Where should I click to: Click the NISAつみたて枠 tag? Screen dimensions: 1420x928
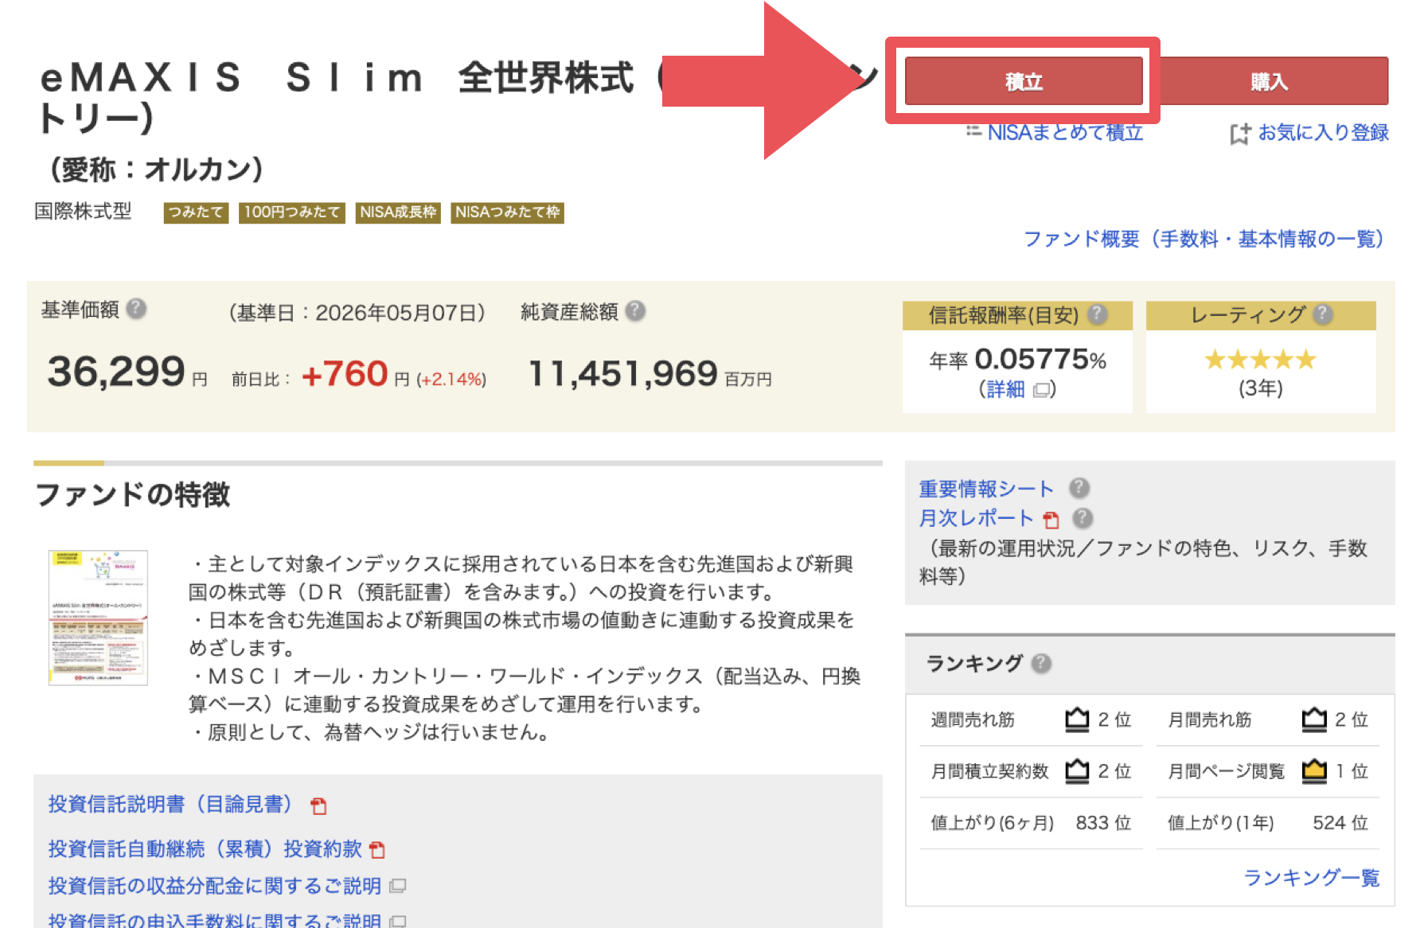click(508, 213)
